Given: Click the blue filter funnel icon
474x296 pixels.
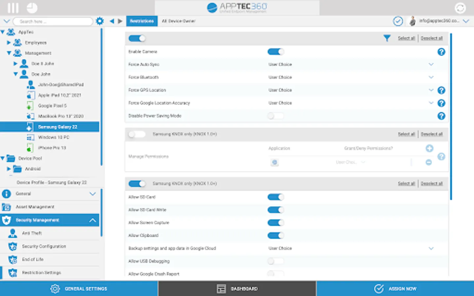Looking at the screenshot, I should point(387,38).
